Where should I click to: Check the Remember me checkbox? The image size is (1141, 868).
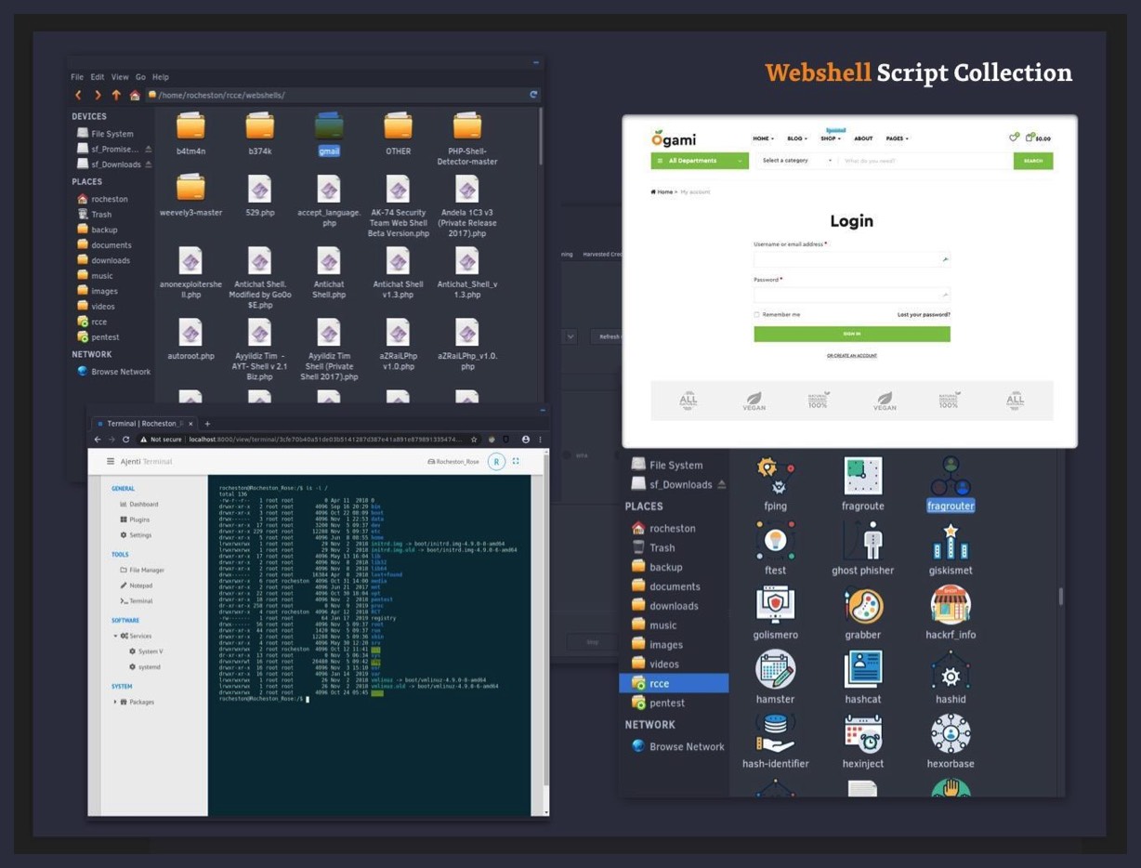(757, 315)
